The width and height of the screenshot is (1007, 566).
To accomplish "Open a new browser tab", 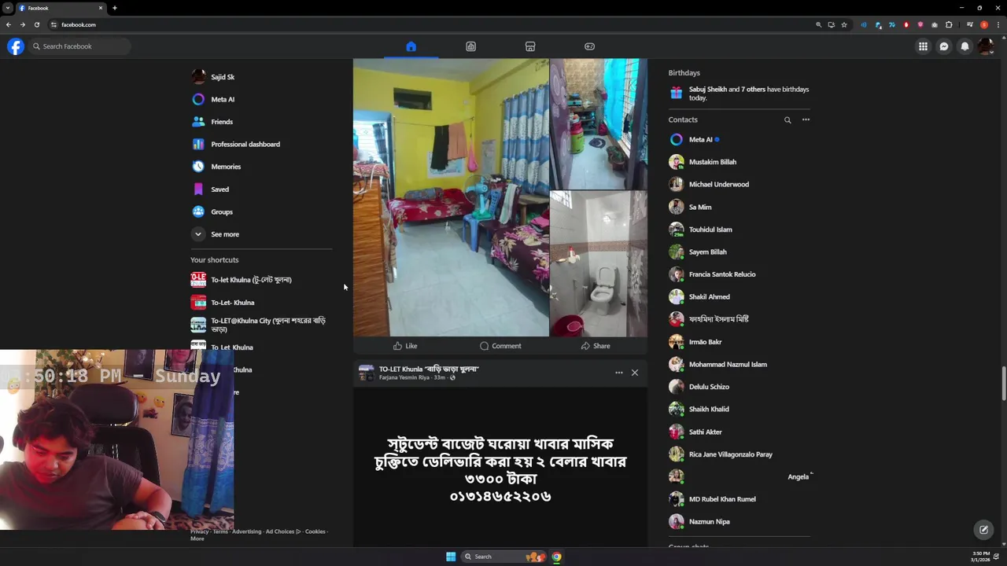I will 114,8.
